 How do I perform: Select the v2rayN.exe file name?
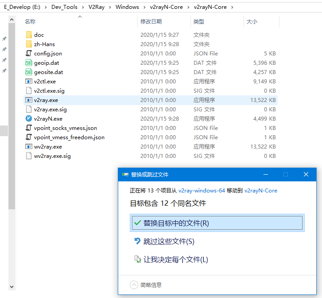point(48,119)
